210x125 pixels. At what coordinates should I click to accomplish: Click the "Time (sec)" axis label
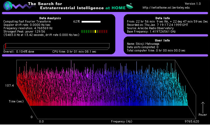[x=16, y=101]
